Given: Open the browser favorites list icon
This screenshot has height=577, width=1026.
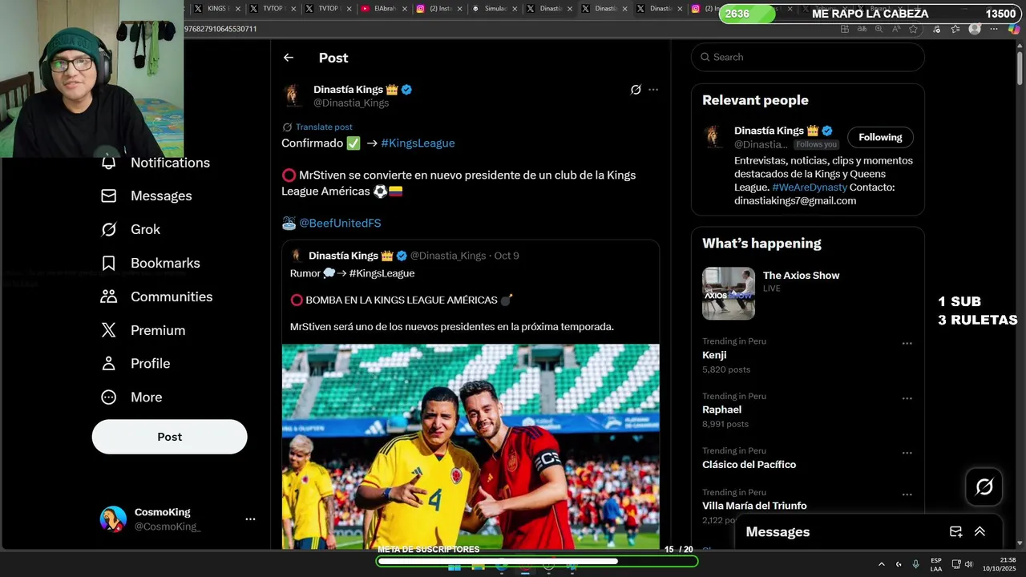Looking at the screenshot, I should point(955,29).
